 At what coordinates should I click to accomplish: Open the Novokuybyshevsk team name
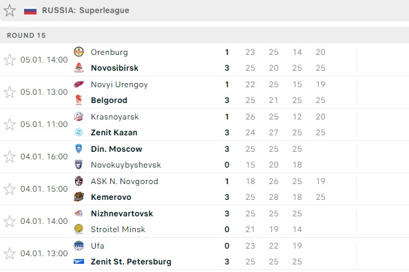click(126, 165)
